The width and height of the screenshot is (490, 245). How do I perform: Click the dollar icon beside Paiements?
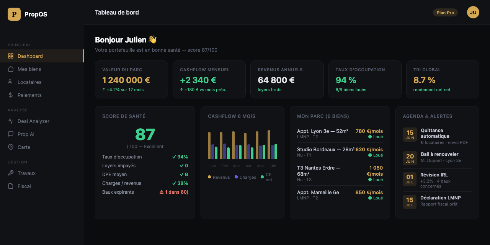pyautogui.click(x=11, y=95)
